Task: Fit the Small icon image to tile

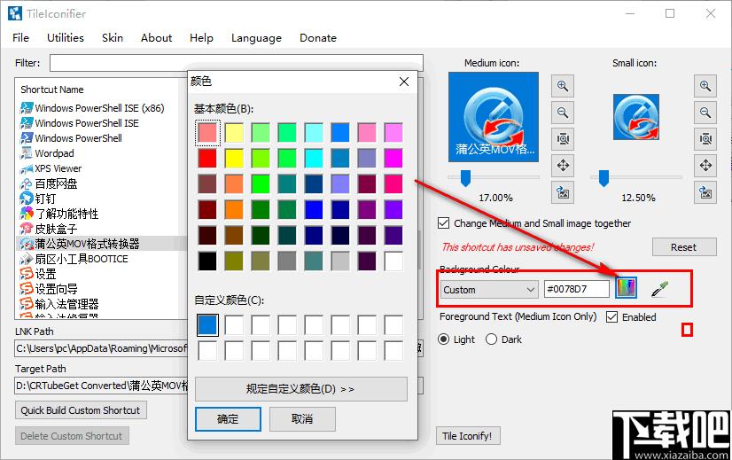Action: pos(705,138)
